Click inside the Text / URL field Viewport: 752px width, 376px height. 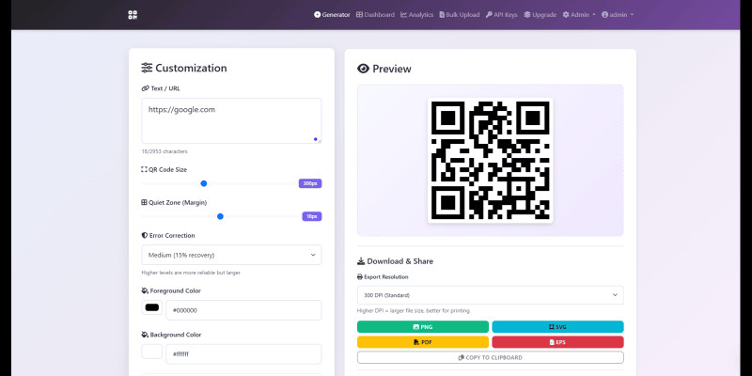point(230,120)
